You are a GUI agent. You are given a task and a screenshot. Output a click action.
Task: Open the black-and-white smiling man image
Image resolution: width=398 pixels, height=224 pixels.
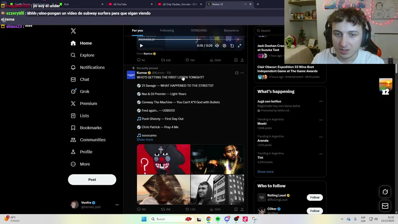coord(217,189)
